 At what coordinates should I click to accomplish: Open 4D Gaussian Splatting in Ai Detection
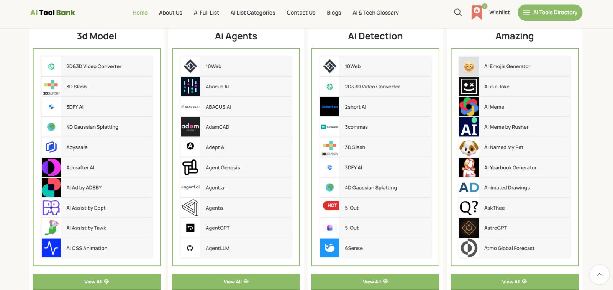click(x=375, y=187)
